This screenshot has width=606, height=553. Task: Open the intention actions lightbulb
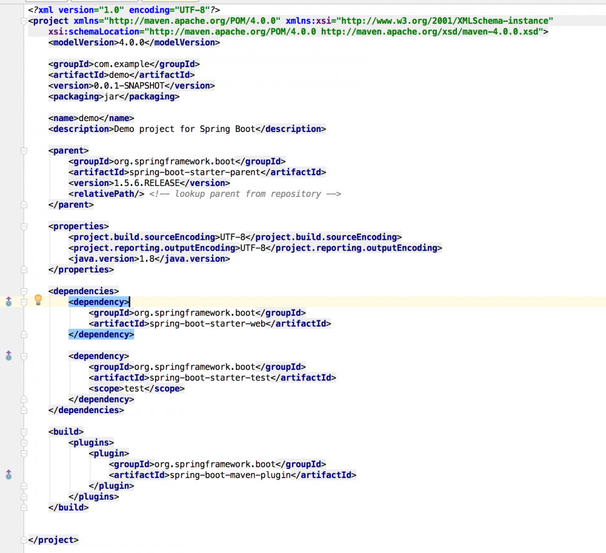38,300
